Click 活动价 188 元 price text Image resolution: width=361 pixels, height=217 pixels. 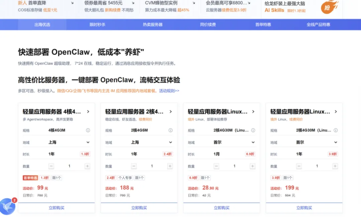119,188
